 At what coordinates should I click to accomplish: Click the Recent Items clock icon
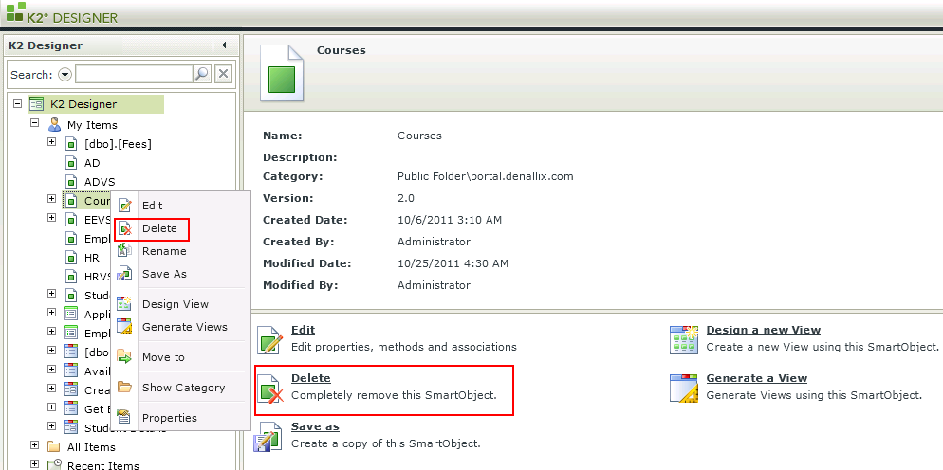(x=54, y=465)
